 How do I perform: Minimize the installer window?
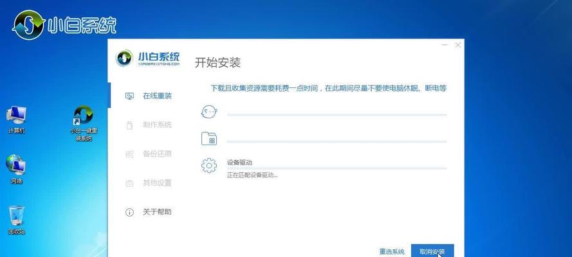[x=445, y=45]
